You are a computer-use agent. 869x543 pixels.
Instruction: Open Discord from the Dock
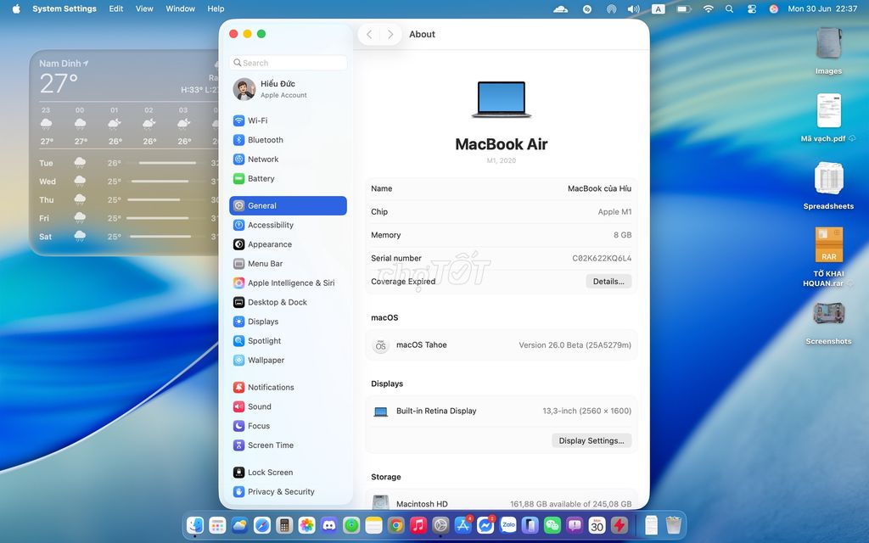329,524
